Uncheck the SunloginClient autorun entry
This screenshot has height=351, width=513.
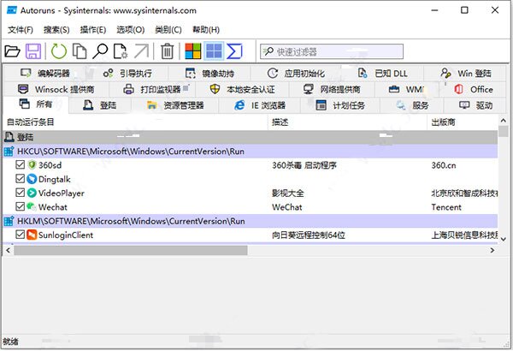(20, 235)
